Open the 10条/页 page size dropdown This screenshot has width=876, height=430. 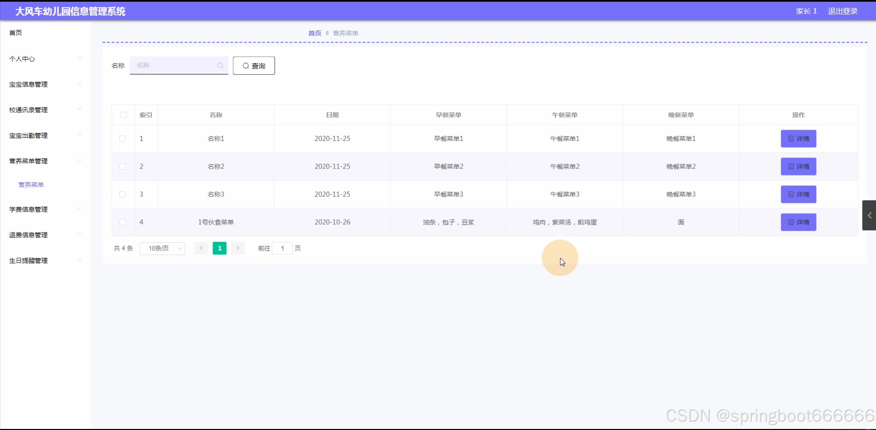click(x=162, y=248)
